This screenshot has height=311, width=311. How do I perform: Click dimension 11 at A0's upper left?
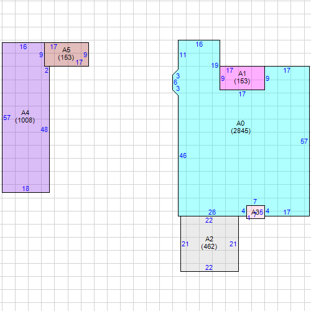click(x=183, y=55)
